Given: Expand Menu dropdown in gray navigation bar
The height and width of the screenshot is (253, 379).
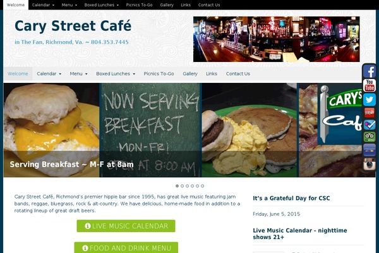Looking at the screenshot, I should tap(78, 73).
